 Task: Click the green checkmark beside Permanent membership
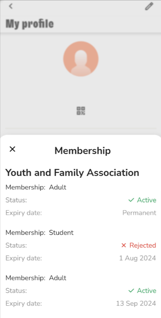click(131, 200)
